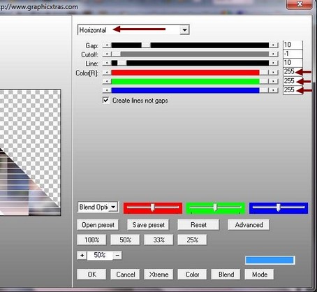
Task: Click the Gap slider right arrow
Action: [274, 45]
